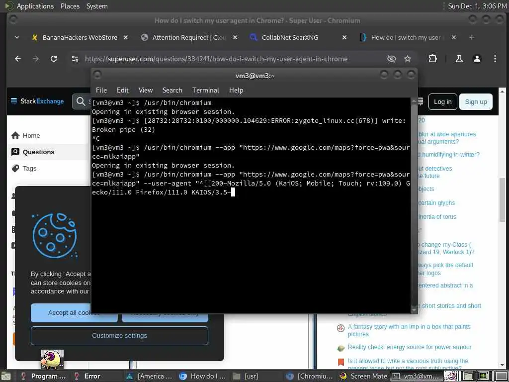Viewport: 509px width, 382px height.
Task: Click the terminal scrollbar up arrow
Action: click(414, 101)
